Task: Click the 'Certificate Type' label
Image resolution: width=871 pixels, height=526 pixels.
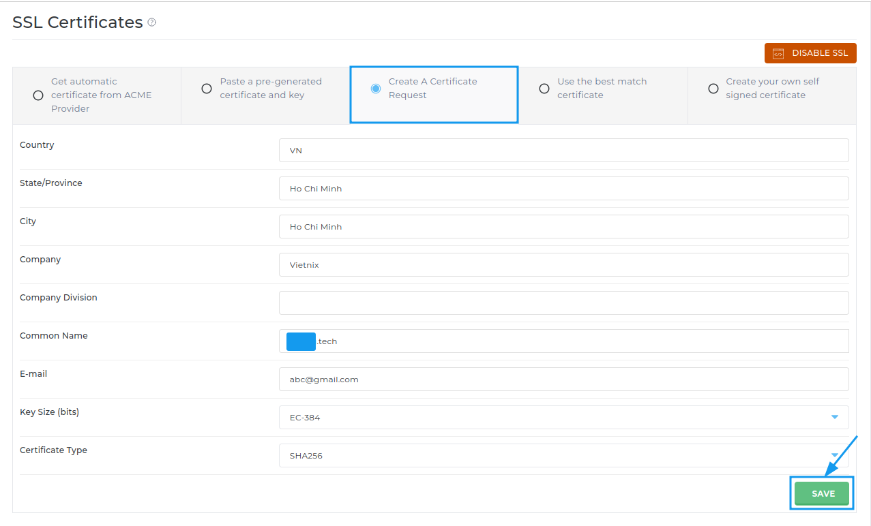Action: 53,450
